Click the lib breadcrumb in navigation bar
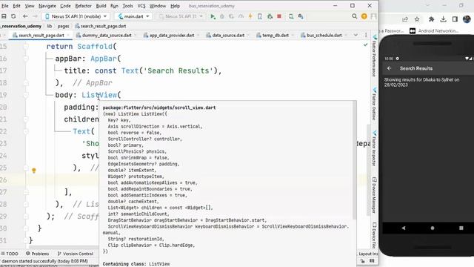This screenshot has height=267, width=474. [x=50, y=26]
